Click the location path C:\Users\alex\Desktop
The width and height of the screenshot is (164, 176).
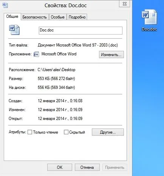[x=56, y=70]
